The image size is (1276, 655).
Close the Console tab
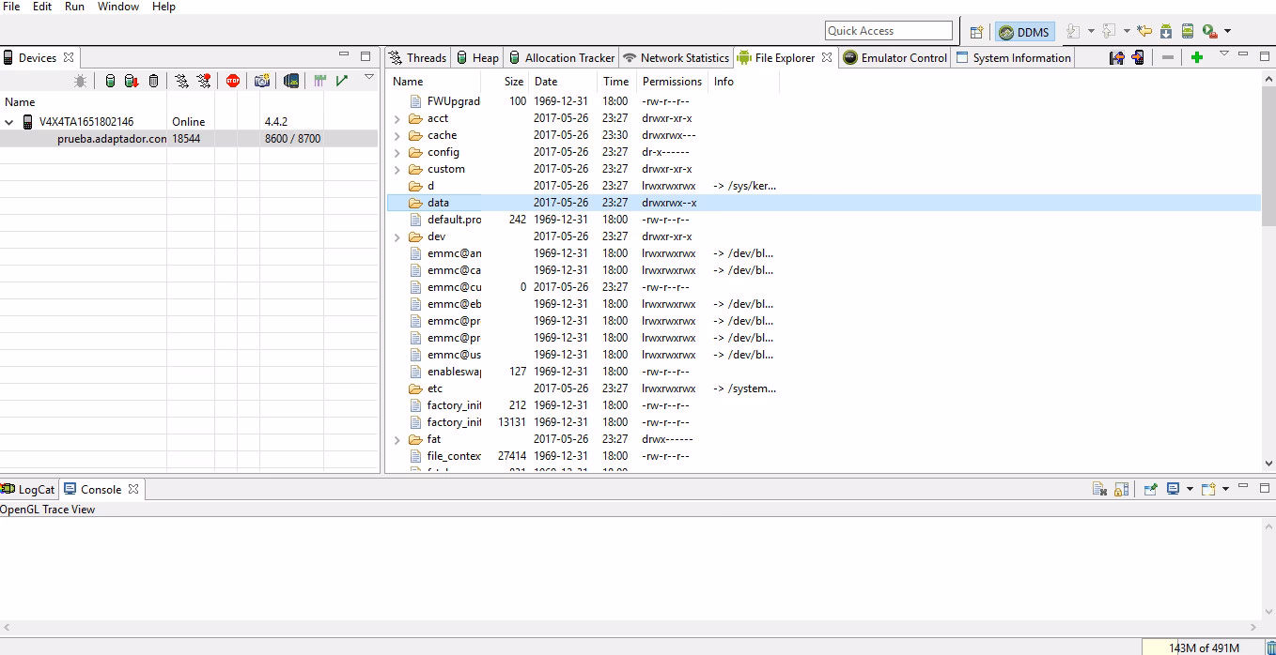coord(133,489)
